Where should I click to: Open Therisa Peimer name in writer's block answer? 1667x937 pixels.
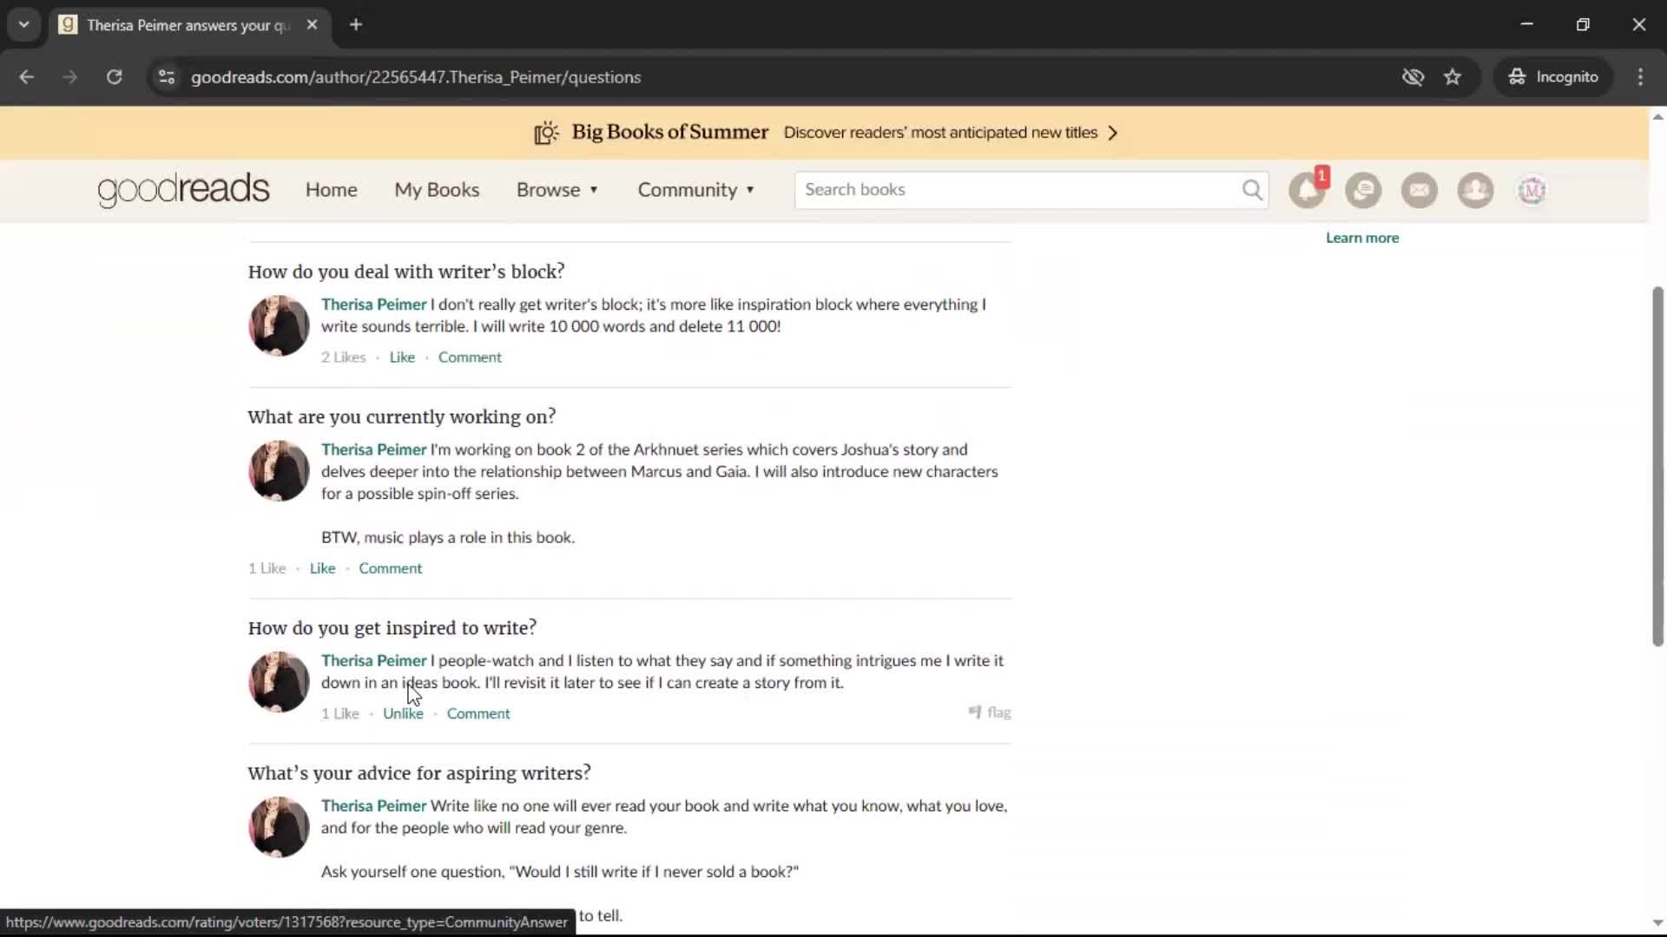[374, 305]
